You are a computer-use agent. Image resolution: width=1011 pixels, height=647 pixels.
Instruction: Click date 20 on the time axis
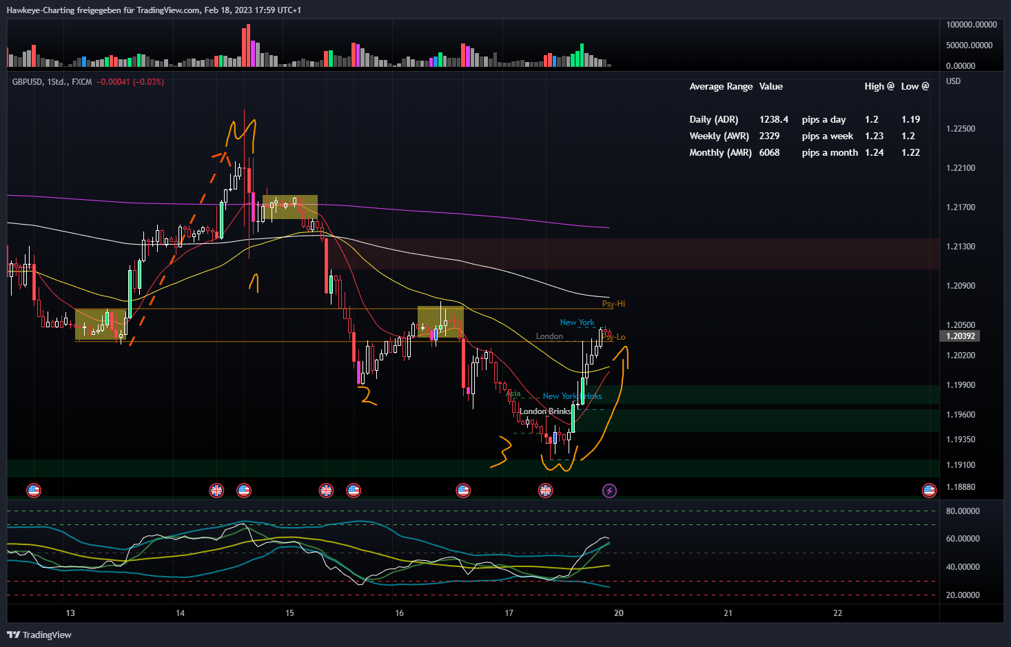coord(619,613)
